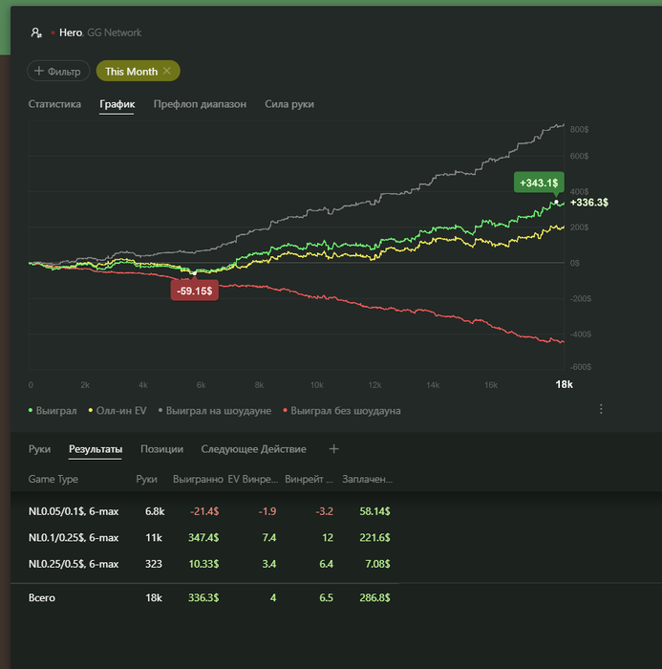Click the +336.3$ final value label
Screen dimensions: 662x669
click(x=589, y=203)
